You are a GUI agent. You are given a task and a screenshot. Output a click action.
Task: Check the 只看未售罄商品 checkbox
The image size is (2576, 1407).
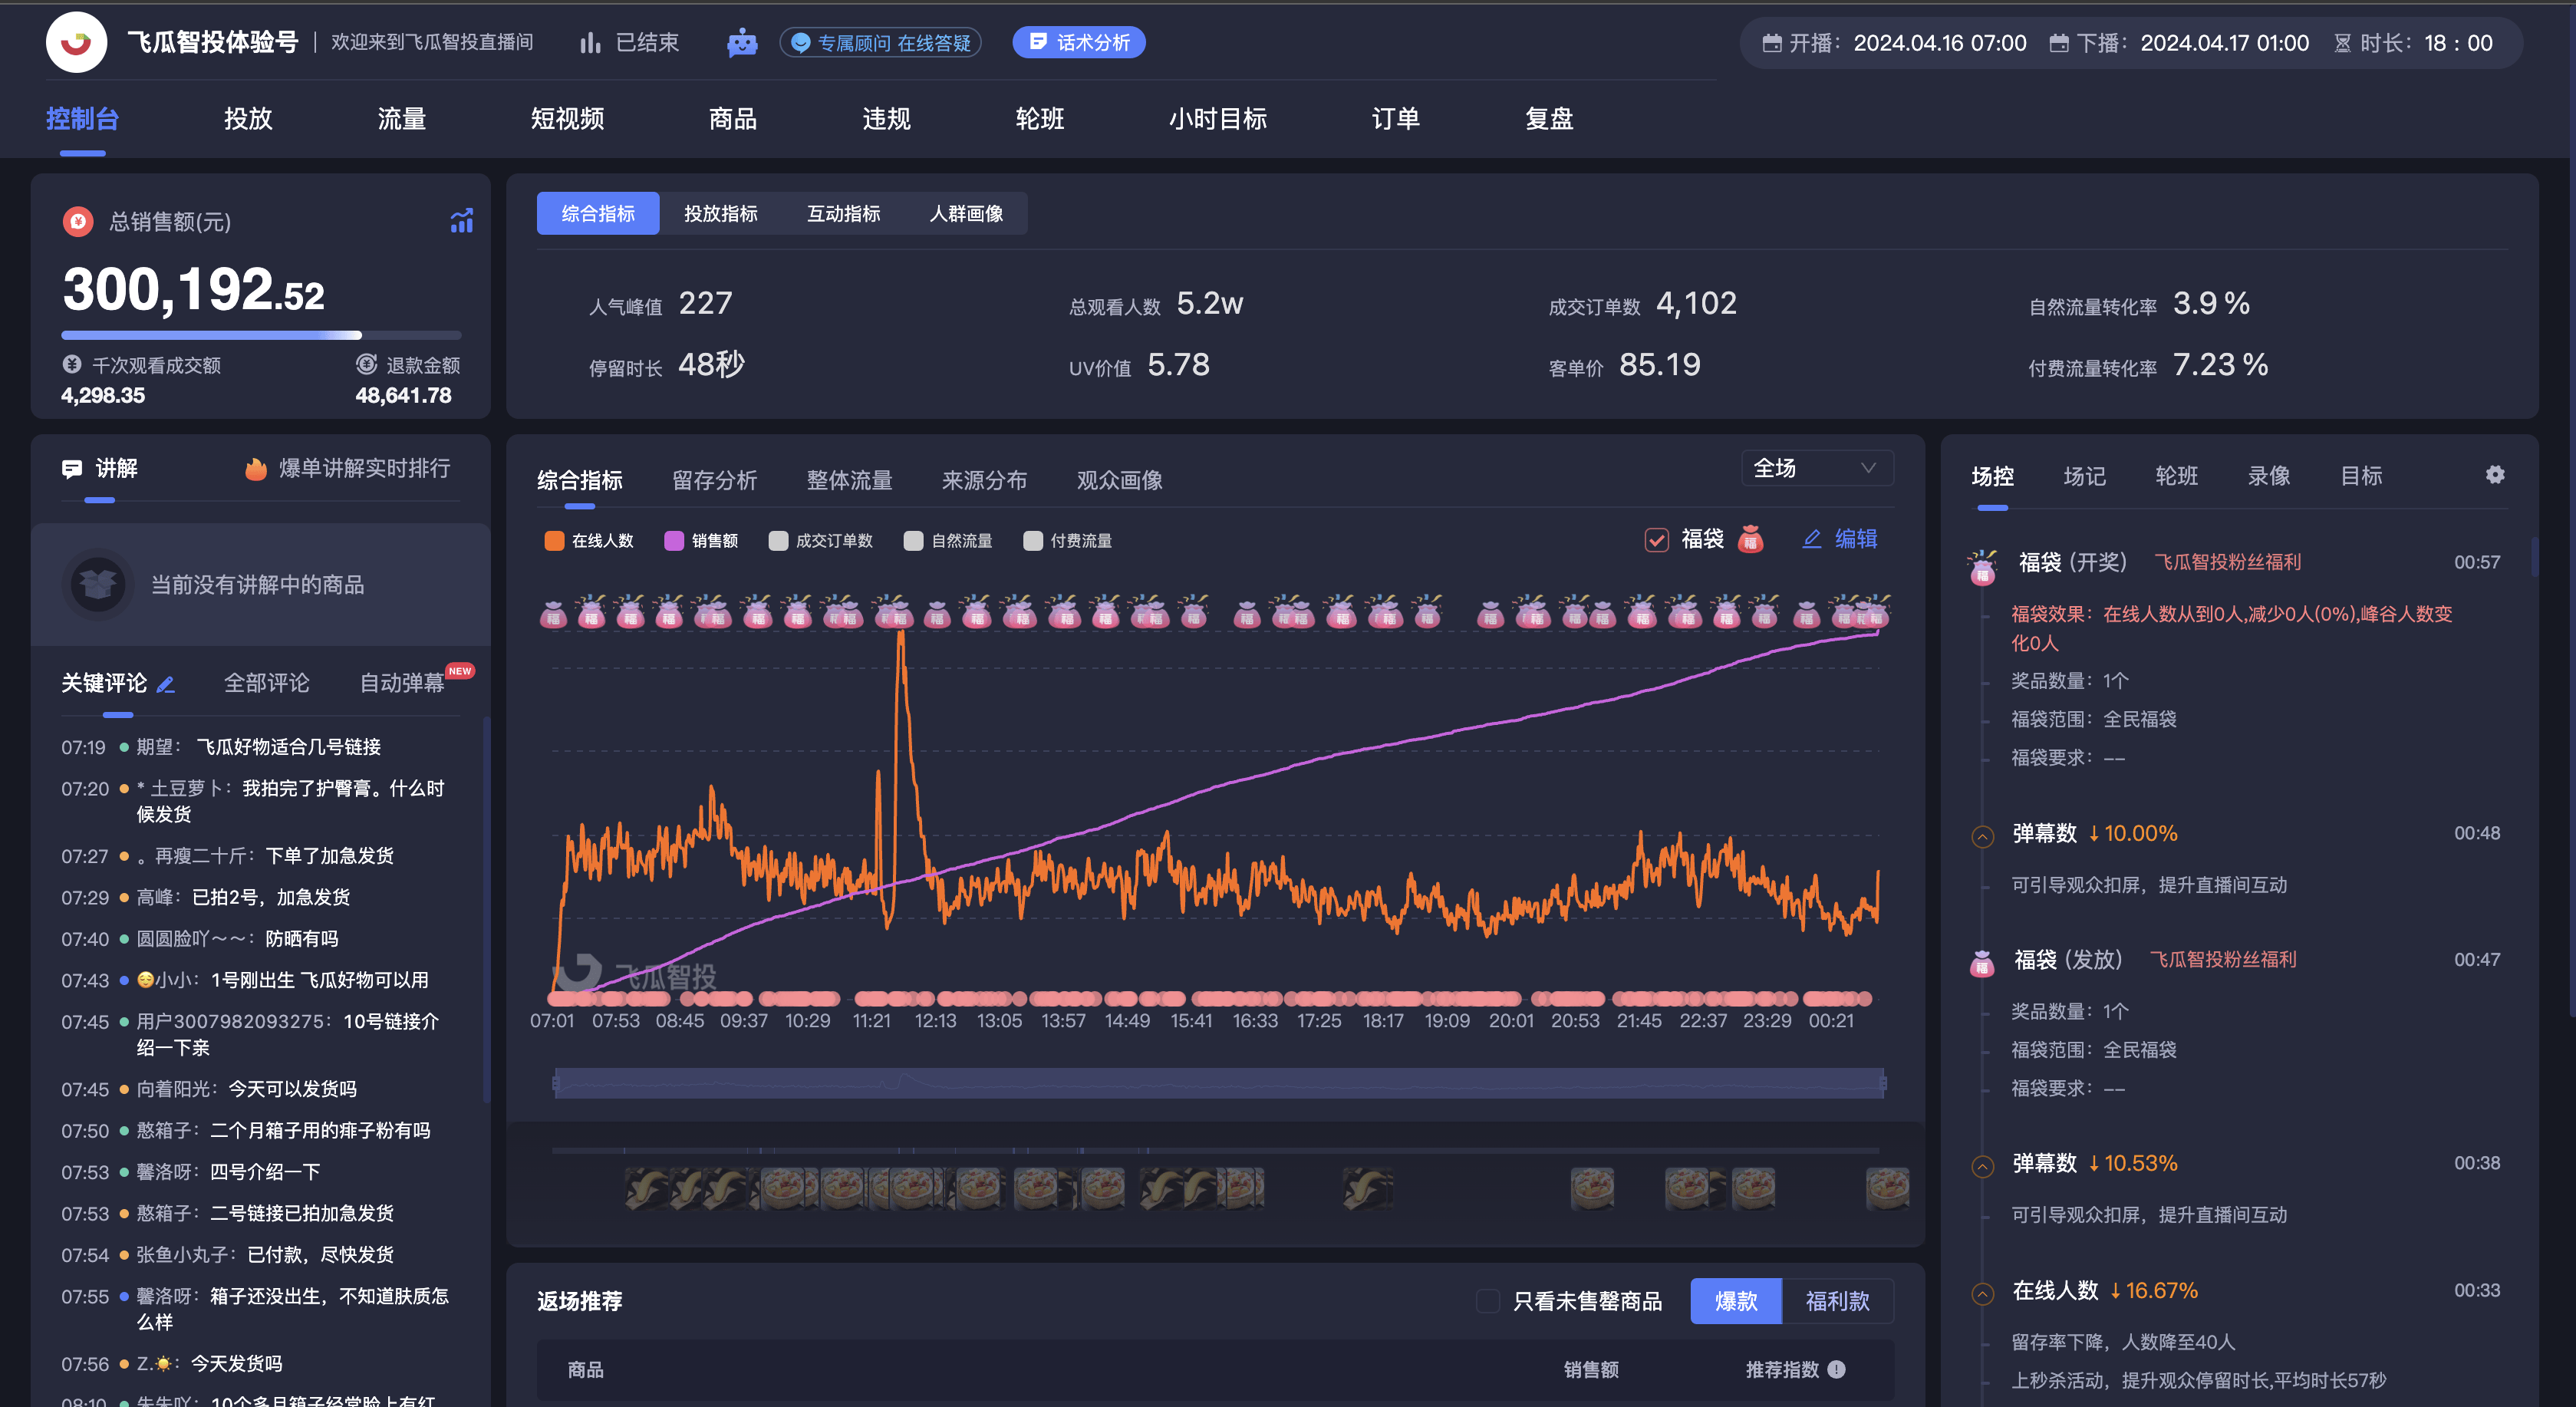click(x=1488, y=1300)
